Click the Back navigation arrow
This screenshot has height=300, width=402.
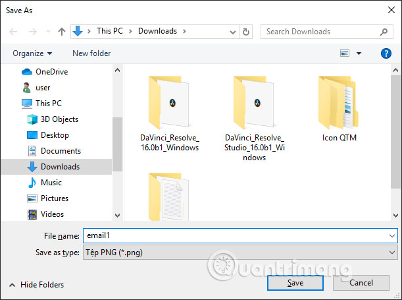(13, 32)
